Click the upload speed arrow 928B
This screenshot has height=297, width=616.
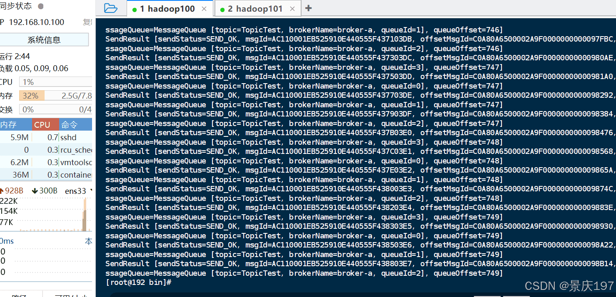[x=2, y=191]
